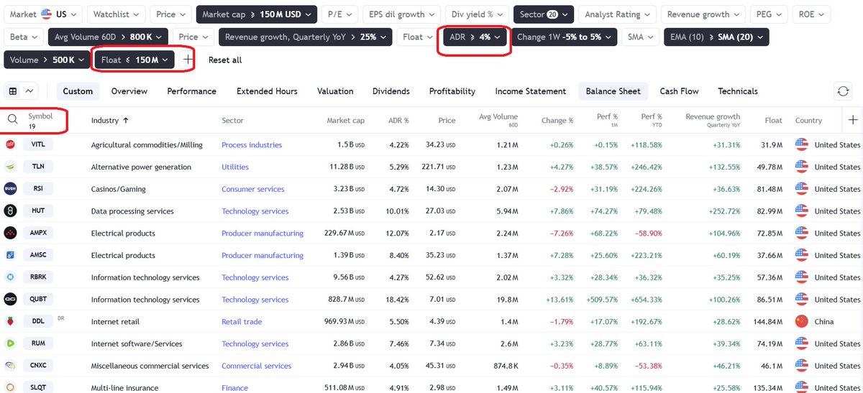Image resolution: width=863 pixels, height=393 pixels.
Task: Add a filter with the plus icon
Action: [x=188, y=60]
